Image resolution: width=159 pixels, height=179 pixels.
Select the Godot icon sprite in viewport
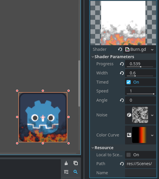tap(43, 117)
